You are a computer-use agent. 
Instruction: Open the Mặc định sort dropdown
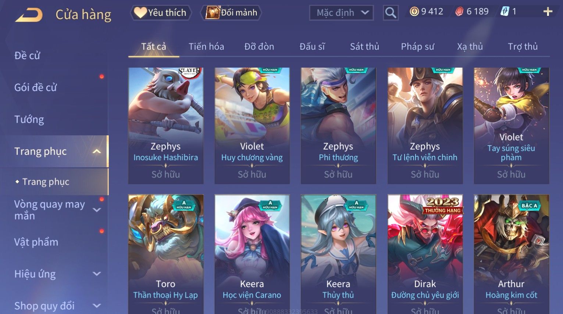[341, 13]
